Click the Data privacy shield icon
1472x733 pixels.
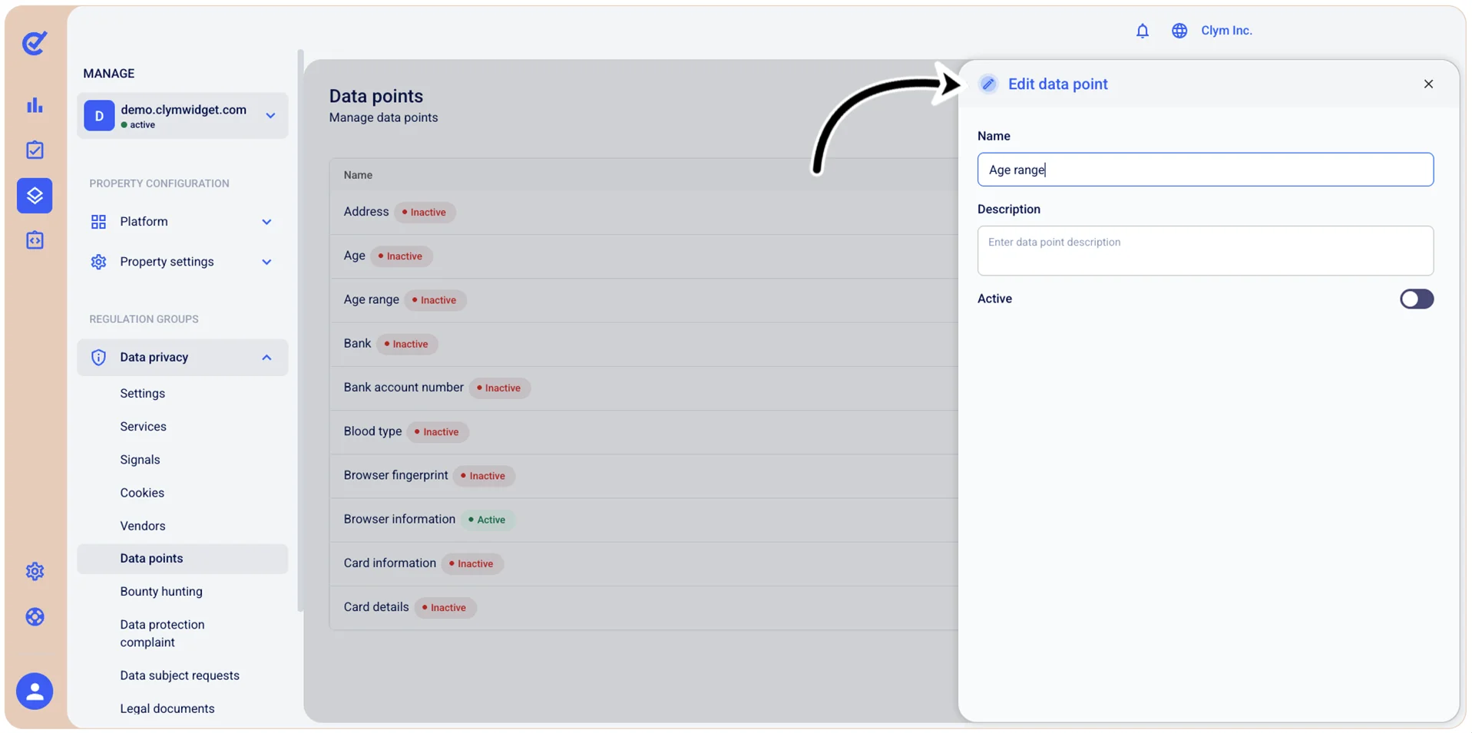click(x=98, y=357)
